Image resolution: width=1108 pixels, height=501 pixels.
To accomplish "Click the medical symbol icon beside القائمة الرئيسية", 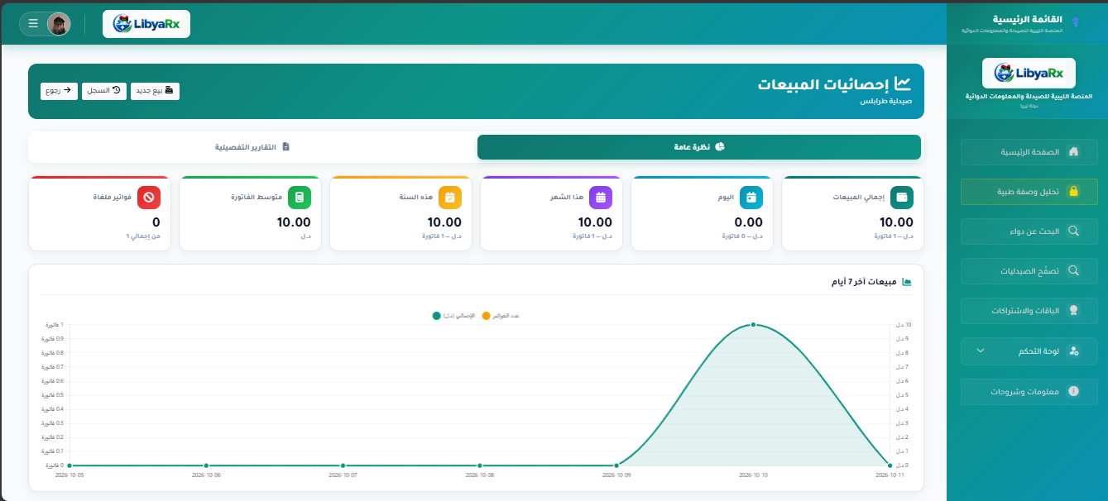I will pos(1076,21).
